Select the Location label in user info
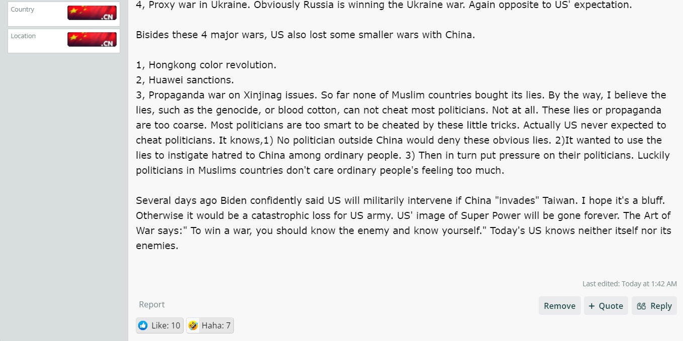The width and height of the screenshot is (683, 341). 23,36
